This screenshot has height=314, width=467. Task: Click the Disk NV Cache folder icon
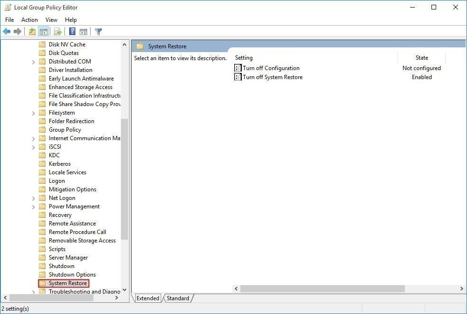pyautogui.click(x=42, y=45)
